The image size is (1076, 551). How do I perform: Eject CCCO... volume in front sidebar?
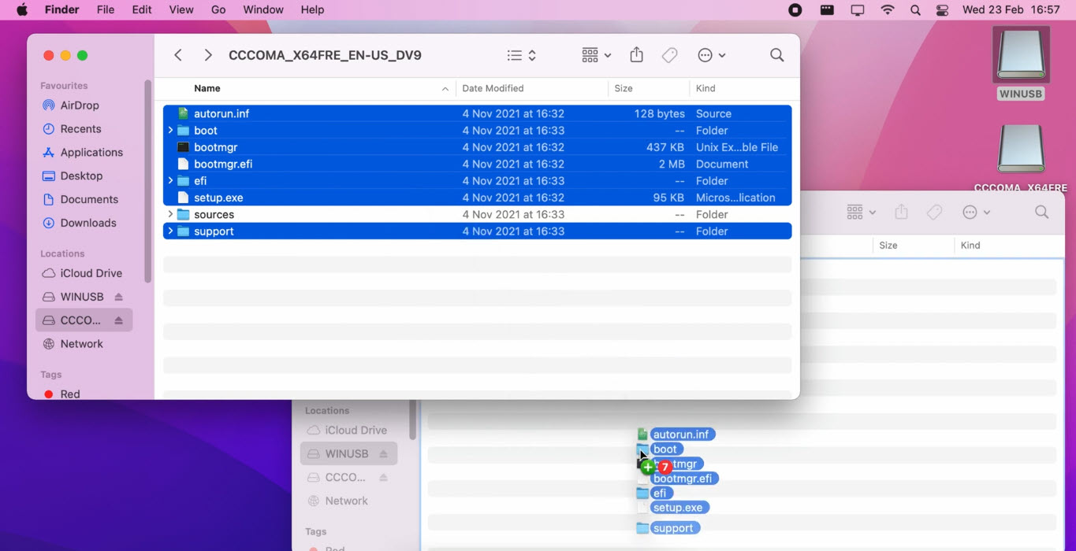118,320
